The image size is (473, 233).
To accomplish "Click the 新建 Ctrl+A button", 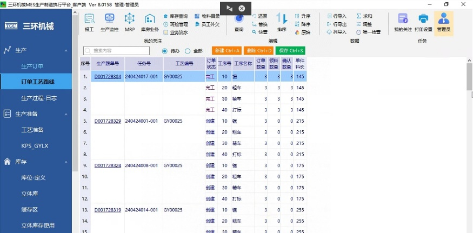I will pyautogui.click(x=227, y=51).
